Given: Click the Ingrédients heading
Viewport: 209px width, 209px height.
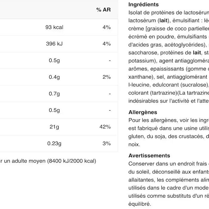Looking at the screenshot, I should point(144,4).
